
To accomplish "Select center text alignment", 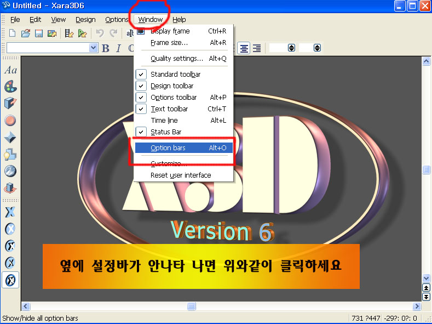I will tap(244, 48).
